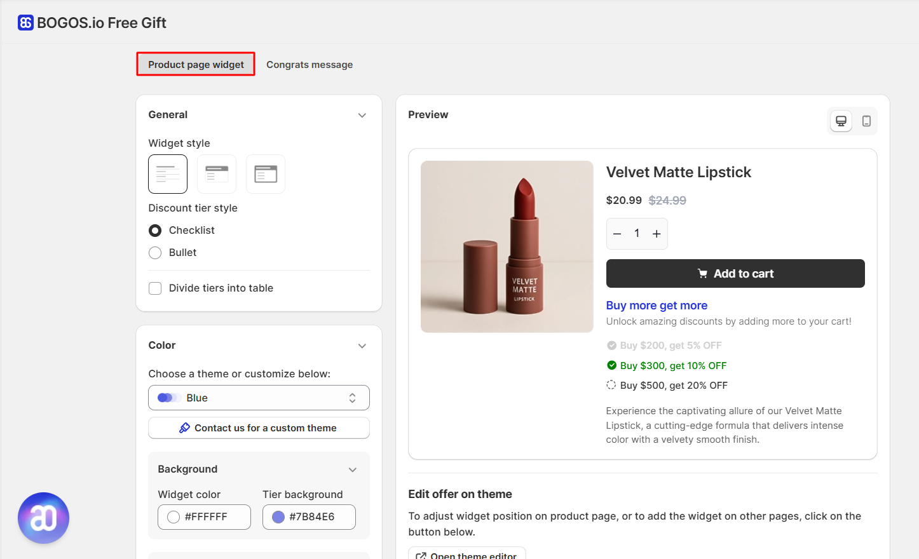Click the Tier background color swatch
The image size is (919, 559).
278,516
